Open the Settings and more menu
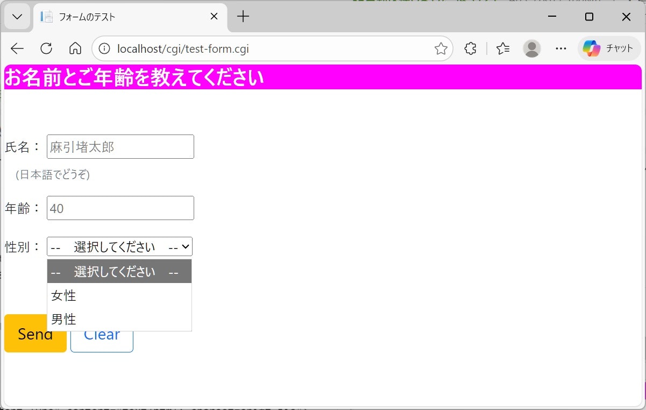The height and width of the screenshot is (410, 646). (x=561, y=49)
